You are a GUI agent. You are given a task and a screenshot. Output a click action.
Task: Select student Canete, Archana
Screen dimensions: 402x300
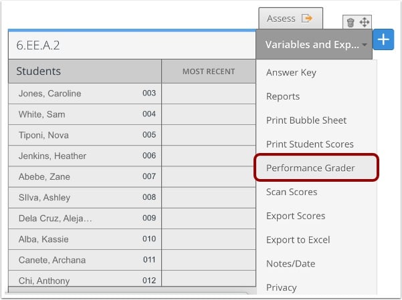52,260
